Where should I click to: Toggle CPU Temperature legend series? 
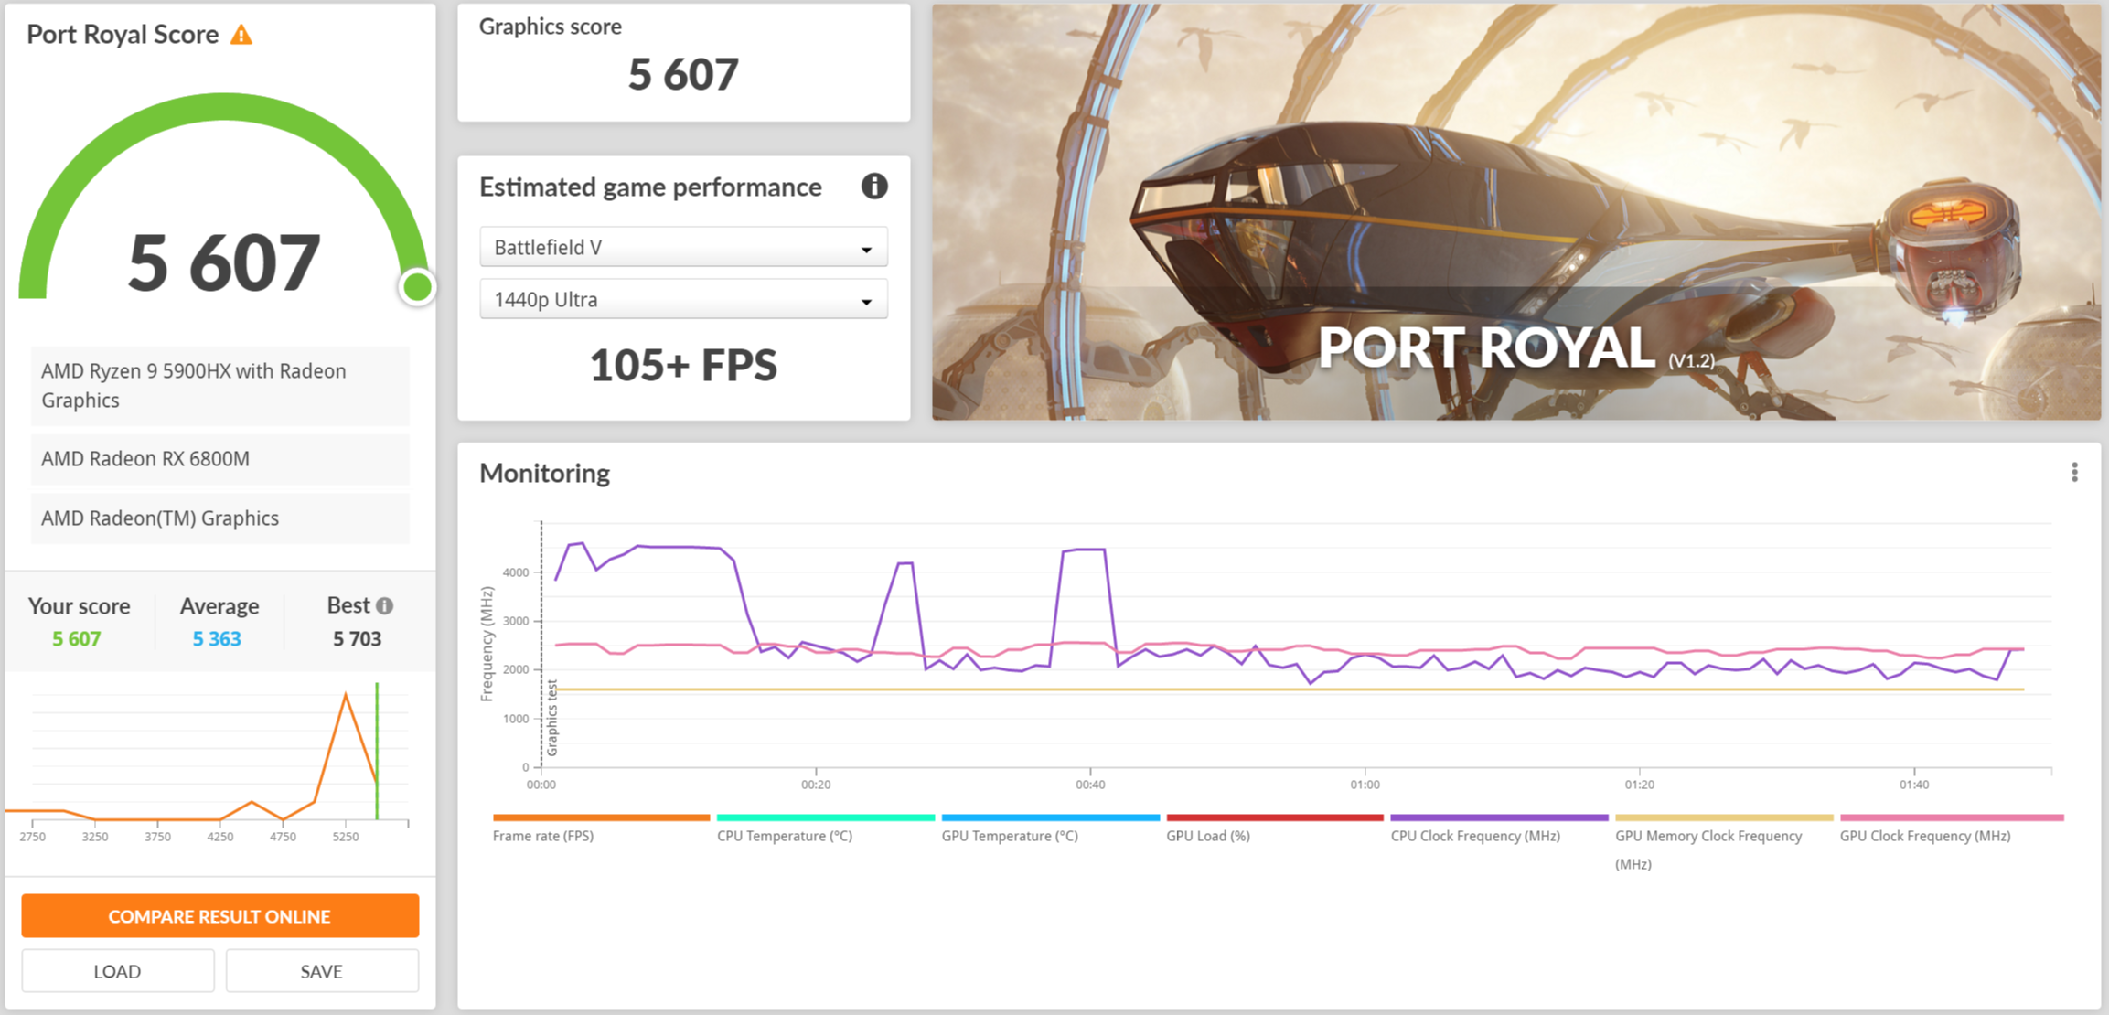(x=785, y=836)
